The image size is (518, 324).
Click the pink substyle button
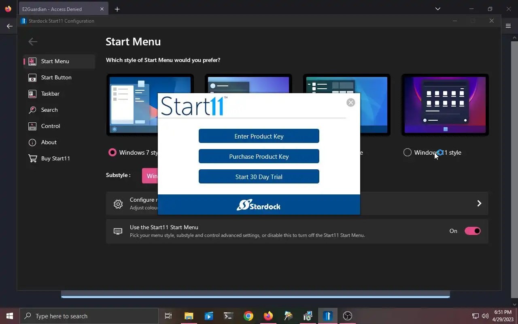150,176
